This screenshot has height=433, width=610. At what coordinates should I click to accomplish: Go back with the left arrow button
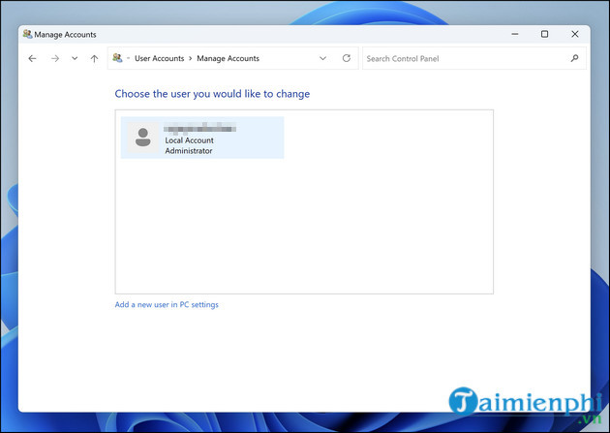pyautogui.click(x=32, y=59)
